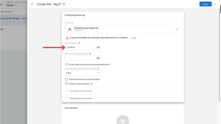
Task: Edit tag type with the pencil icon
Action: pos(177,29)
